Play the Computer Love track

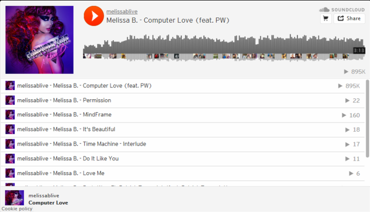94,16
